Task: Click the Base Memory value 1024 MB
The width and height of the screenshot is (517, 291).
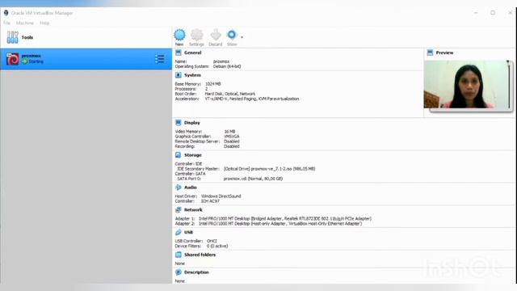Action: [213, 84]
